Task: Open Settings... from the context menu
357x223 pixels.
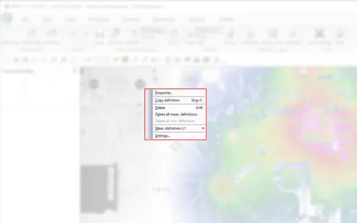Action: (x=179, y=136)
